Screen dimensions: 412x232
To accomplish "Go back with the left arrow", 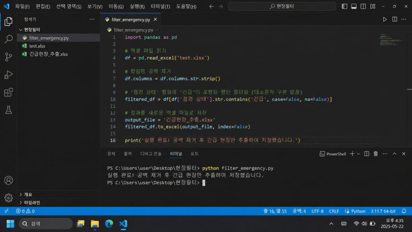I will coord(211,6).
